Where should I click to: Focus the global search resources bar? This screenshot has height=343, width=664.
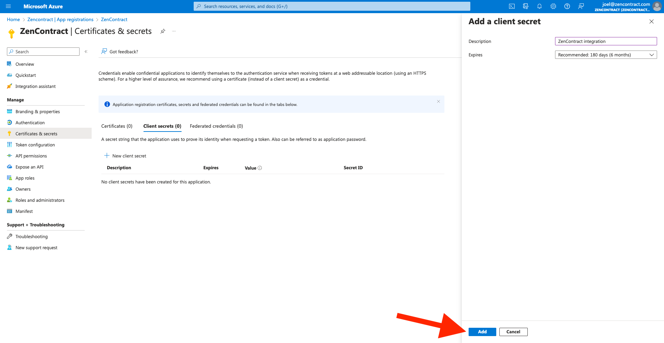pyautogui.click(x=332, y=6)
